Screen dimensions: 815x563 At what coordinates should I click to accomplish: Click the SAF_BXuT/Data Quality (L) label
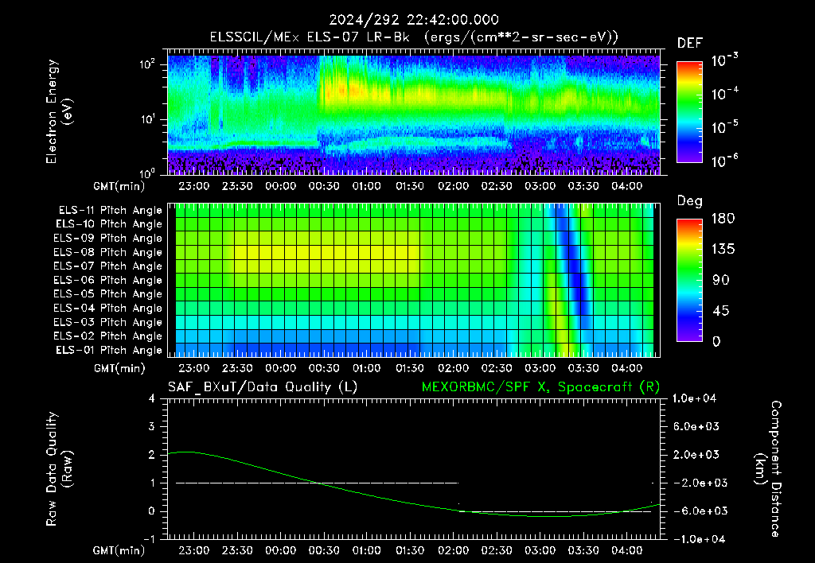pyautogui.click(x=263, y=387)
